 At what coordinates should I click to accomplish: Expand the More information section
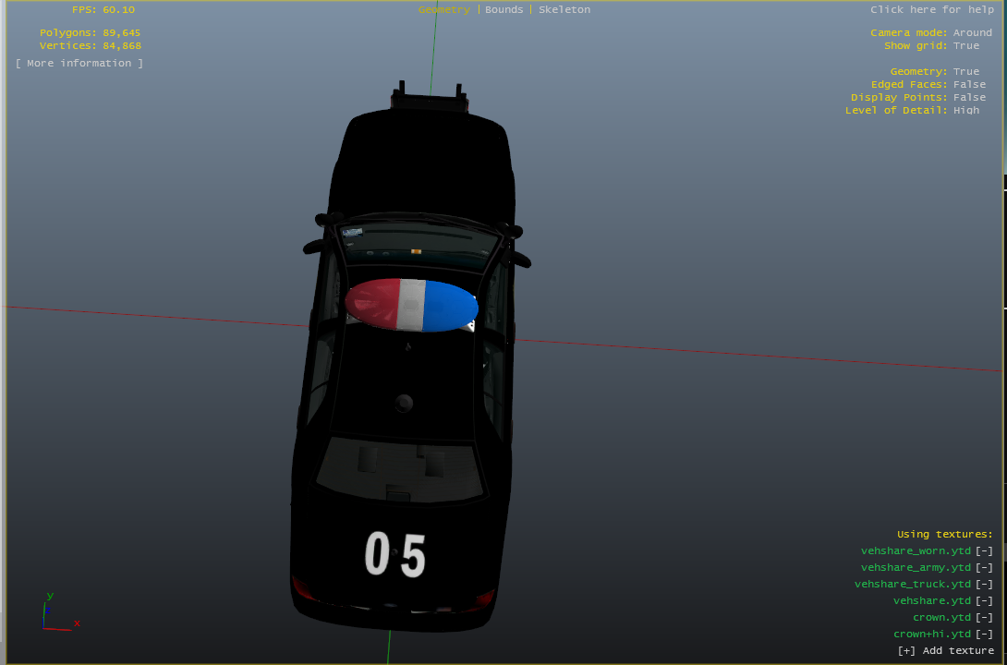[79, 64]
